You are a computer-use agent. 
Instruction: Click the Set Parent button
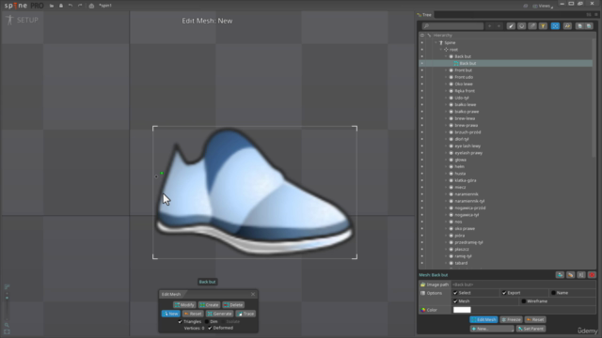(x=531, y=329)
